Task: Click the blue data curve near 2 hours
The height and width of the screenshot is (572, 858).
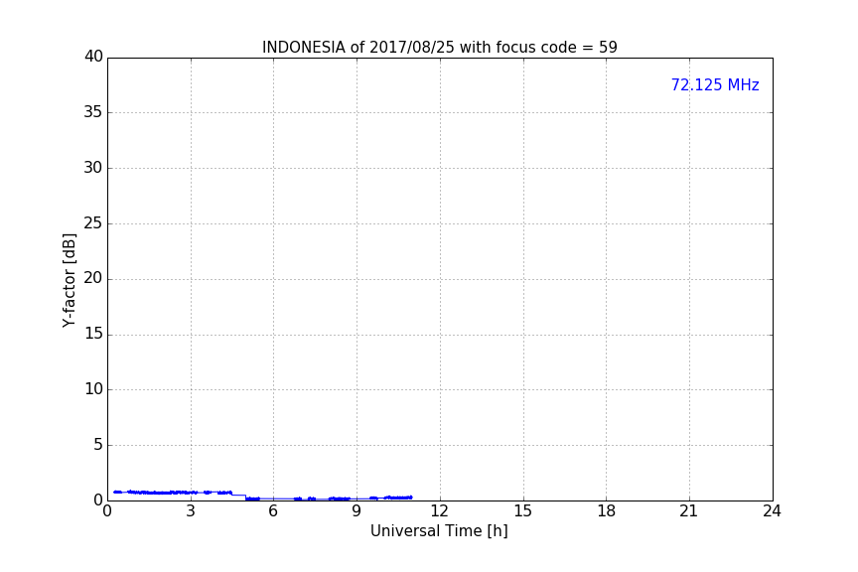Action: point(163,493)
